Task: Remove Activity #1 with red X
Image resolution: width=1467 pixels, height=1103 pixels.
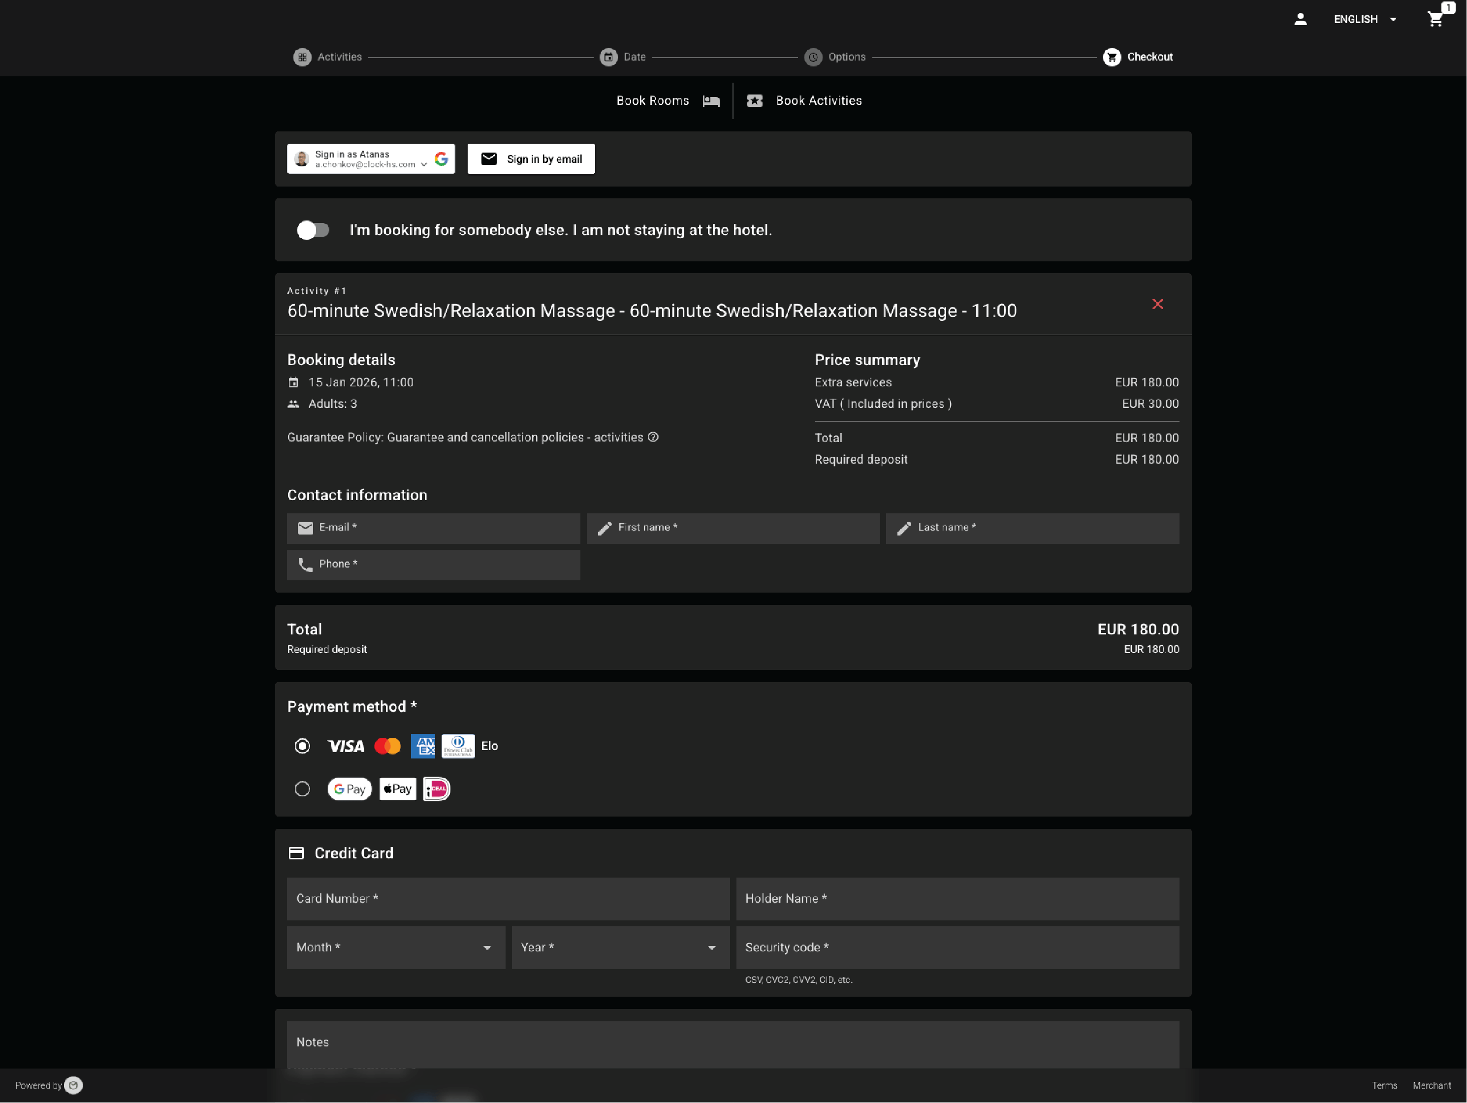Action: 1157,304
